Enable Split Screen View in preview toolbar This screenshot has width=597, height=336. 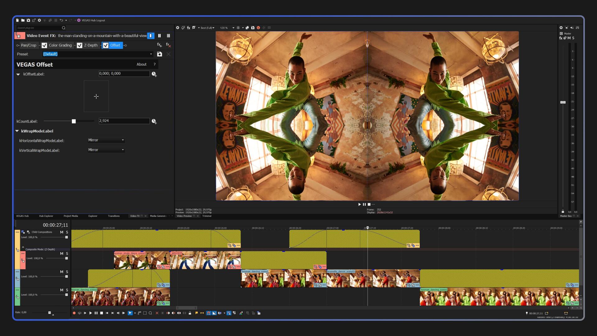[x=183, y=28]
